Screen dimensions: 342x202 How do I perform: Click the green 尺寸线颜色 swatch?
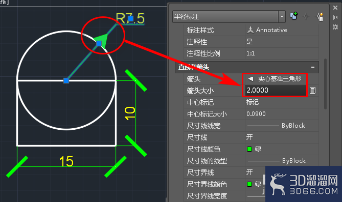(x=249, y=149)
